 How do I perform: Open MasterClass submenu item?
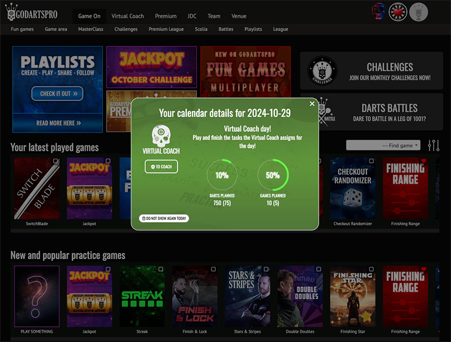(x=91, y=29)
